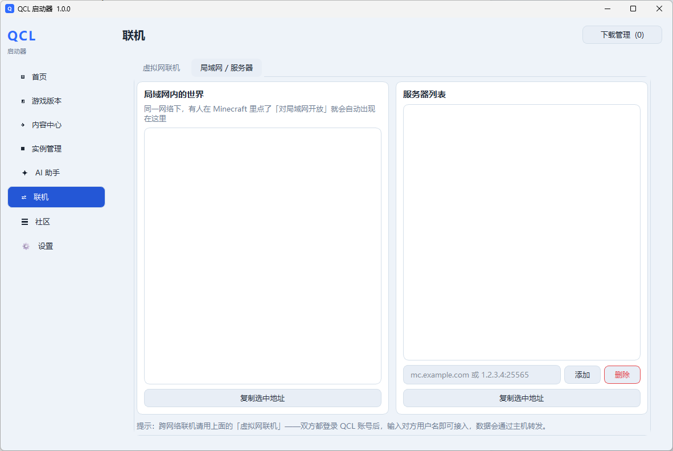The image size is (673, 451).
Task: Open 设置 from sidebar
Action: click(x=56, y=246)
